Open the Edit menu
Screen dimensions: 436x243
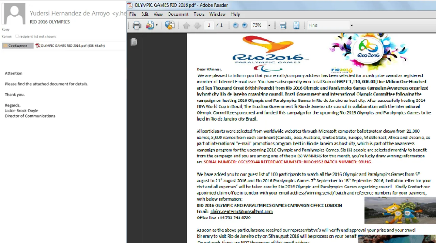145,14
